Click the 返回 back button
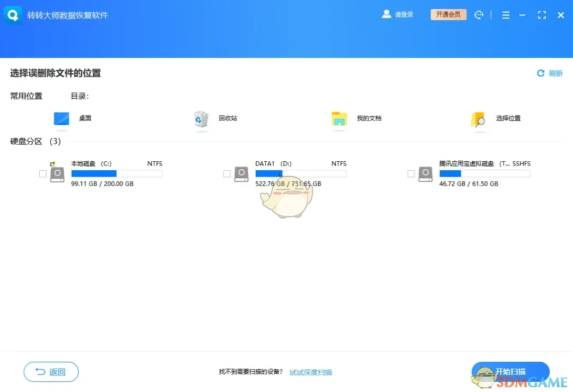 click(x=51, y=371)
